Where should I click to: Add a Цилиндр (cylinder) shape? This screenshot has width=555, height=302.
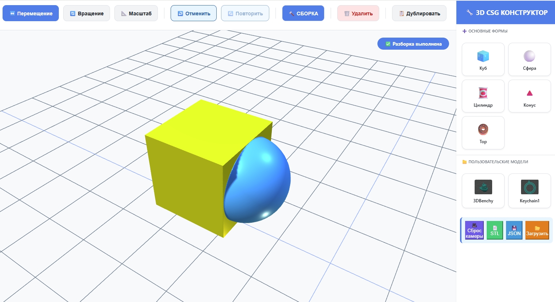coord(483,96)
